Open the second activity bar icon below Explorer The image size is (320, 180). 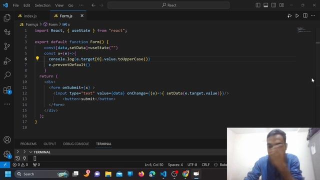7,32
